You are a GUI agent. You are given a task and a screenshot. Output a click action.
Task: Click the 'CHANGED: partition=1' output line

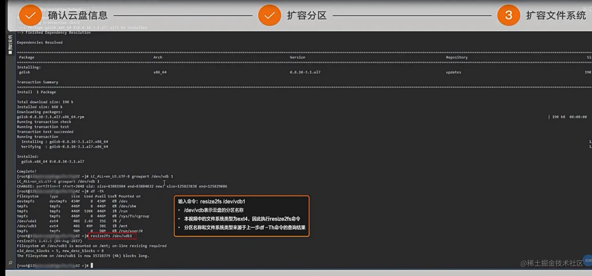(x=122, y=186)
